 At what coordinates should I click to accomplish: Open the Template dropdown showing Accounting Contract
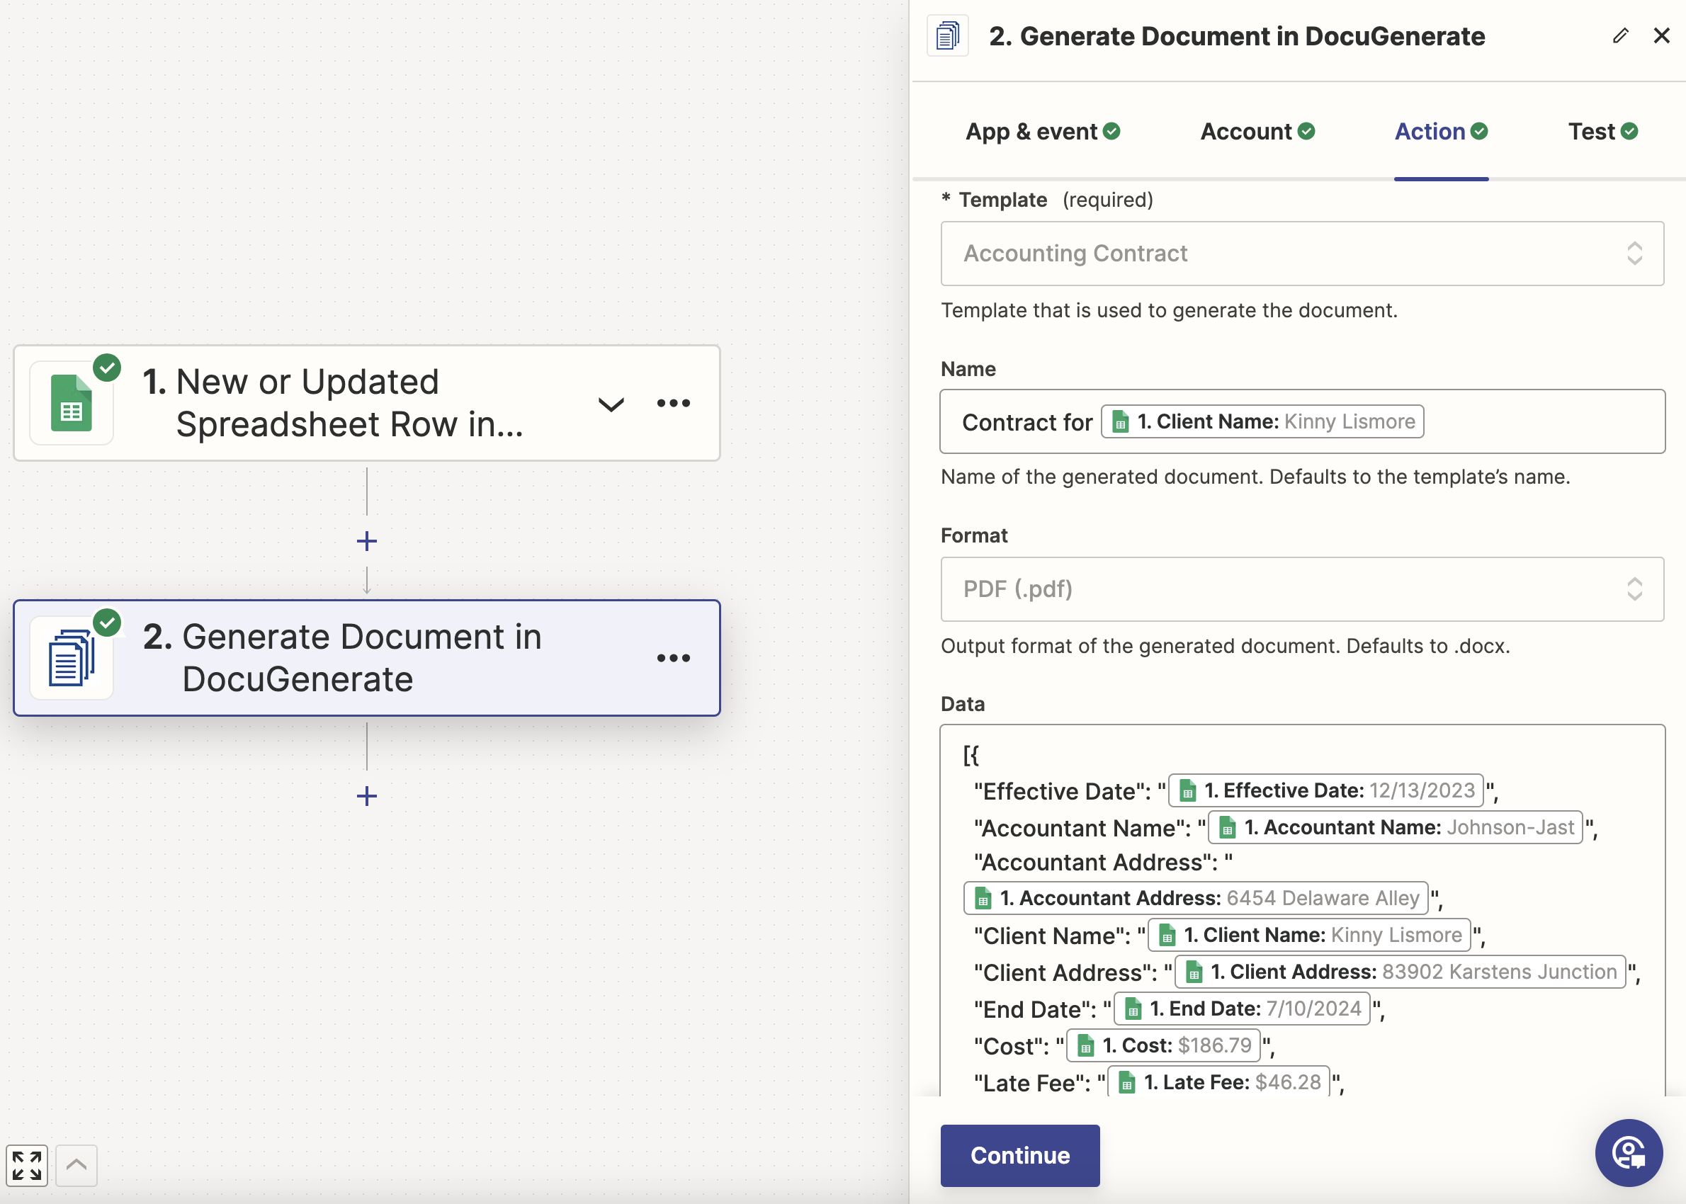pyautogui.click(x=1302, y=254)
